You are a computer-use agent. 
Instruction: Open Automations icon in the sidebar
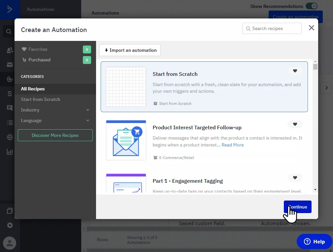coord(10,79)
